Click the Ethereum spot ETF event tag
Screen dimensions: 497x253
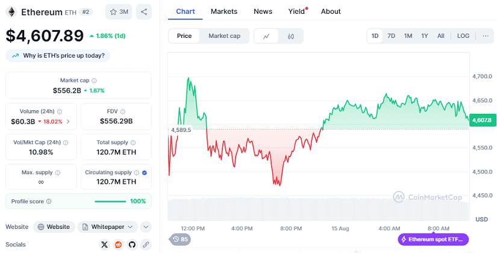point(433,239)
